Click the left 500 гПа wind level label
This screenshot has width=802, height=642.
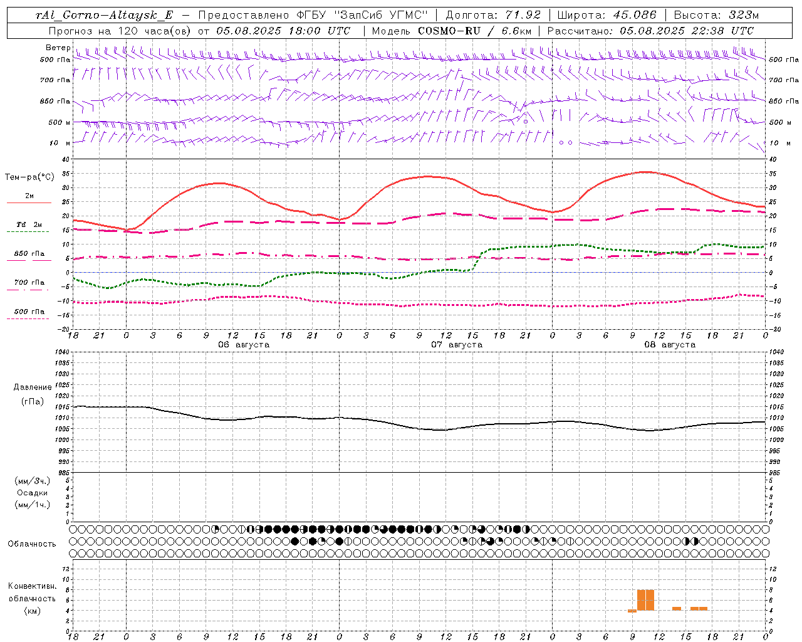(55, 60)
